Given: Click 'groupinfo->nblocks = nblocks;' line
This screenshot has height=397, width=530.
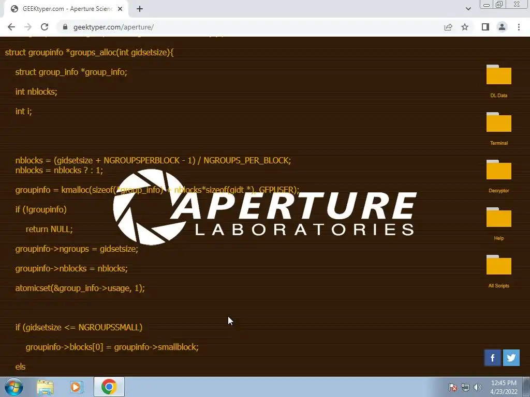Looking at the screenshot, I should click(x=71, y=268).
